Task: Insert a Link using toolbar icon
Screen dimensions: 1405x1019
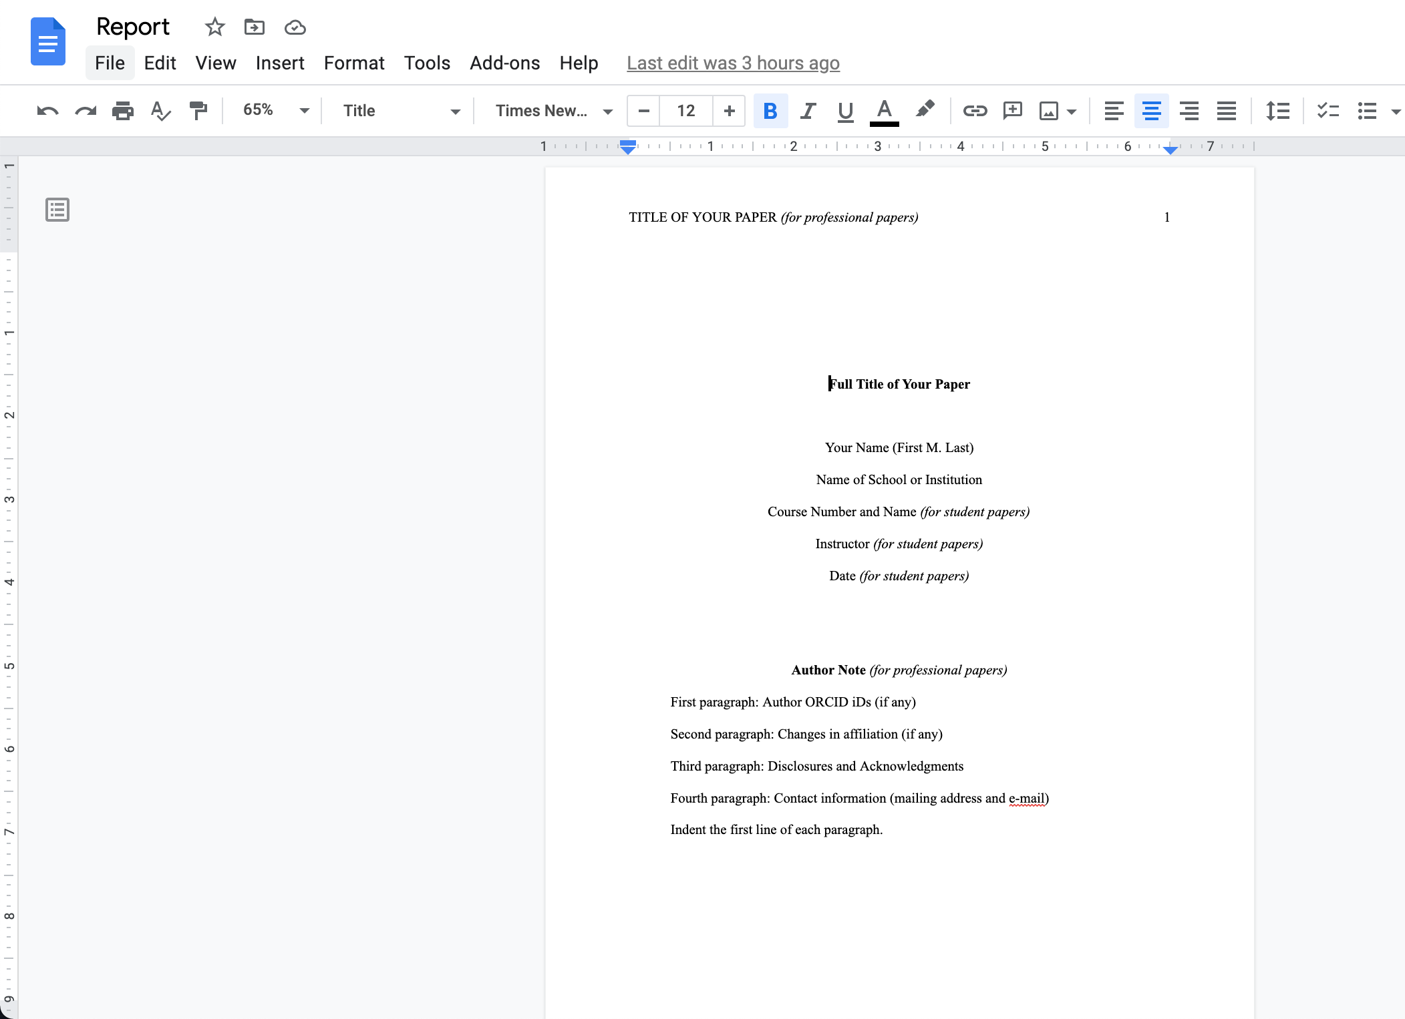Action: point(974,110)
